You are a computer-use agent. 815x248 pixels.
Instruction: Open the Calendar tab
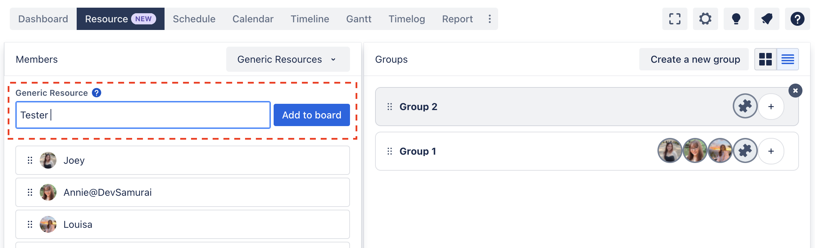coord(253,19)
